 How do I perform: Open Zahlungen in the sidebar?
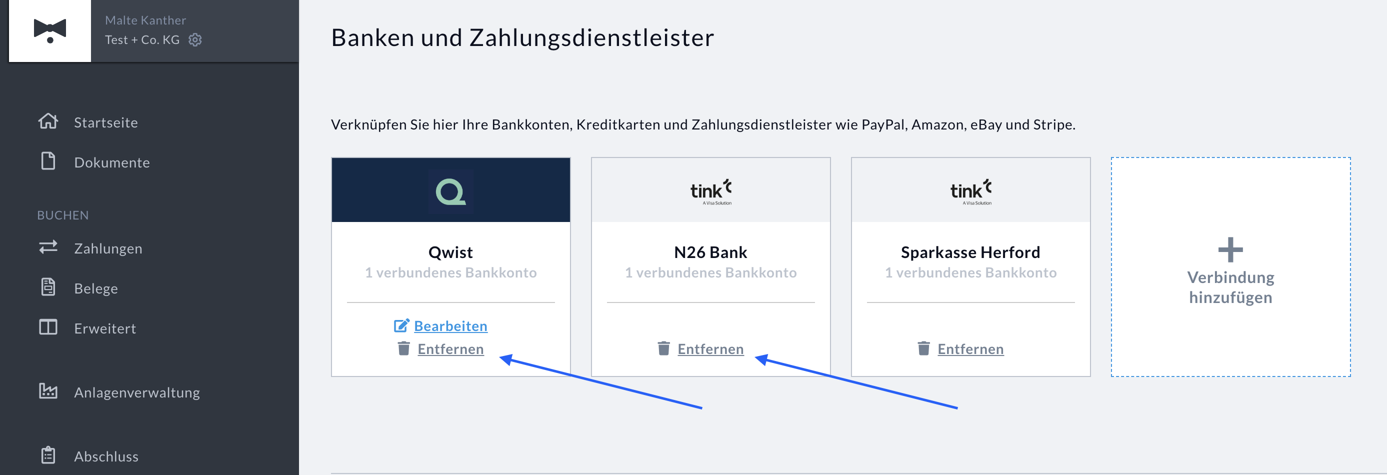[x=107, y=248]
